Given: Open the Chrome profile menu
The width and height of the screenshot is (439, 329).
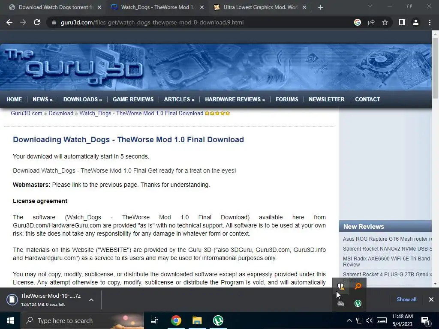Looking at the screenshot, I should click(x=416, y=22).
